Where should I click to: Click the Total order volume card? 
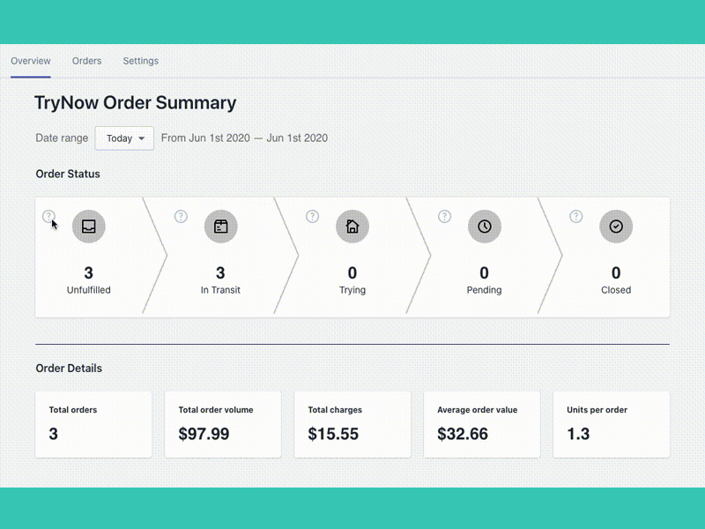[x=223, y=424]
